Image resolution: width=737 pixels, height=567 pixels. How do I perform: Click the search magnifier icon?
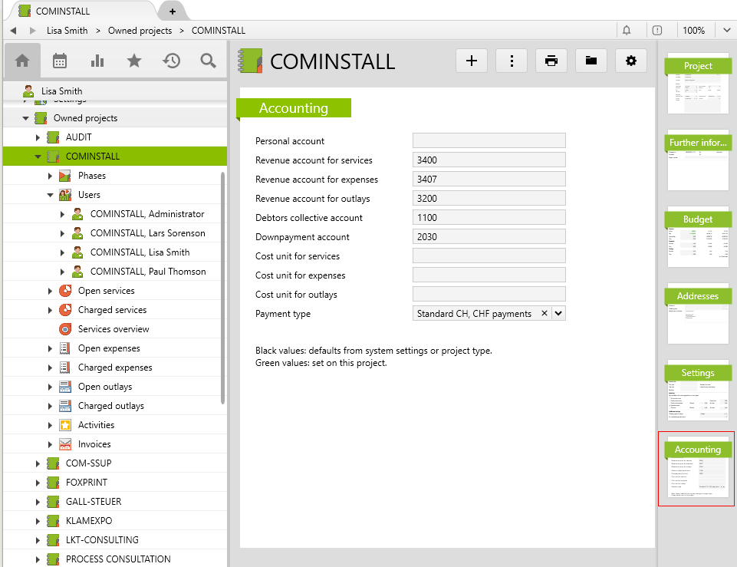(208, 61)
